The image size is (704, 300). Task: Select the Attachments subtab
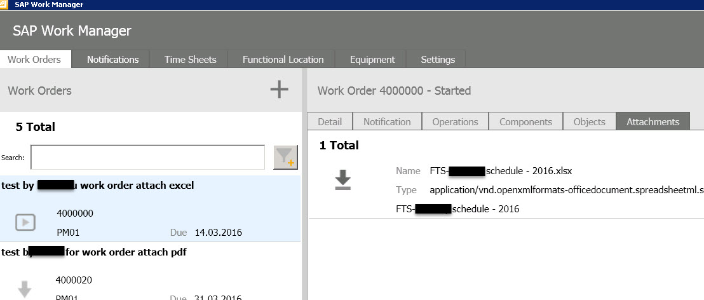point(653,121)
